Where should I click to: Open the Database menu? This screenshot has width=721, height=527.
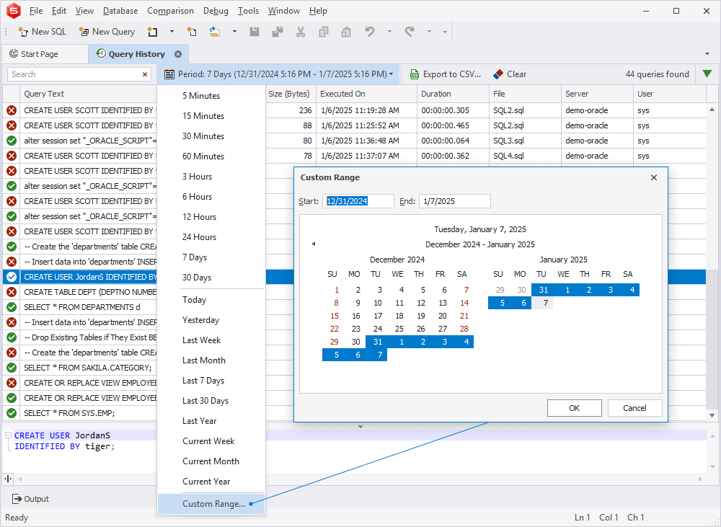click(120, 11)
